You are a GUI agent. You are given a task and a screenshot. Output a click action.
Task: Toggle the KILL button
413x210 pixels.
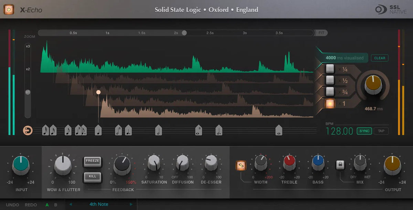point(92,176)
